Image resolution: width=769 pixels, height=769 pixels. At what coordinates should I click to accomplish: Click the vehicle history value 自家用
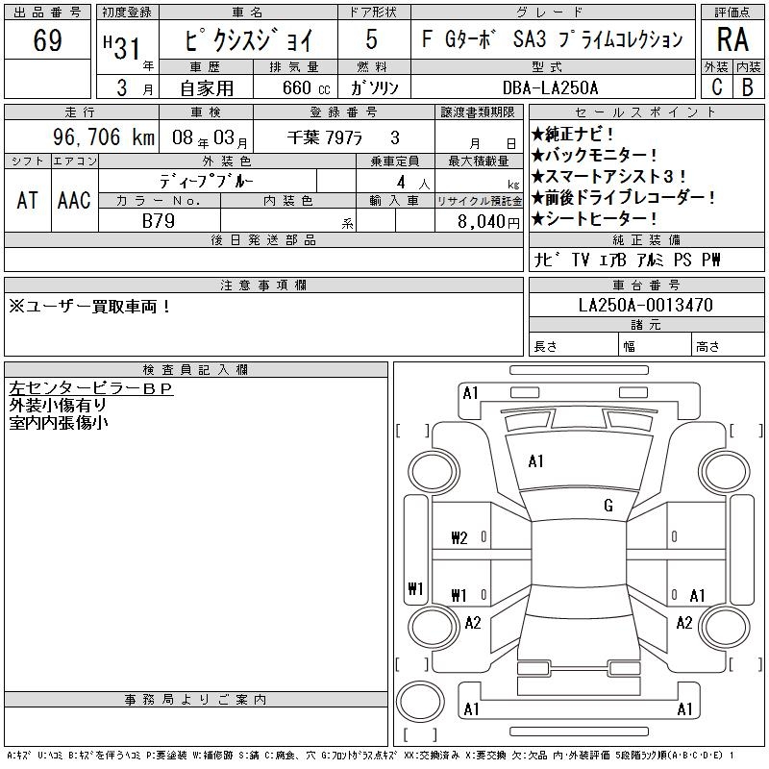pos(207,87)
